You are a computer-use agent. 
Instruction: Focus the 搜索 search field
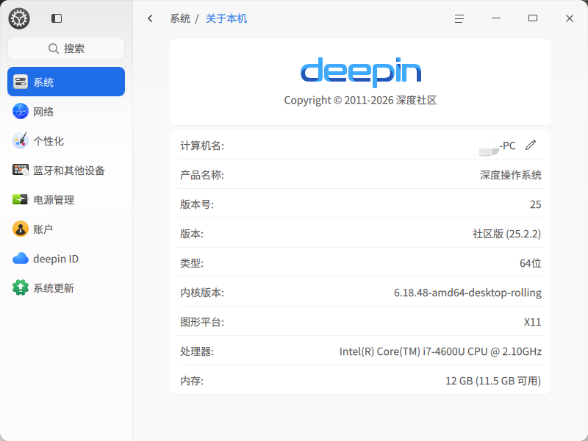66,49
